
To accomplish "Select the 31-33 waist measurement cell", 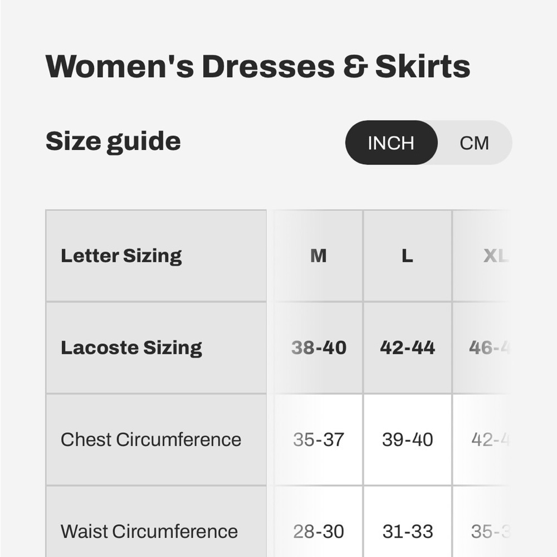I will (x=407, y=531).
